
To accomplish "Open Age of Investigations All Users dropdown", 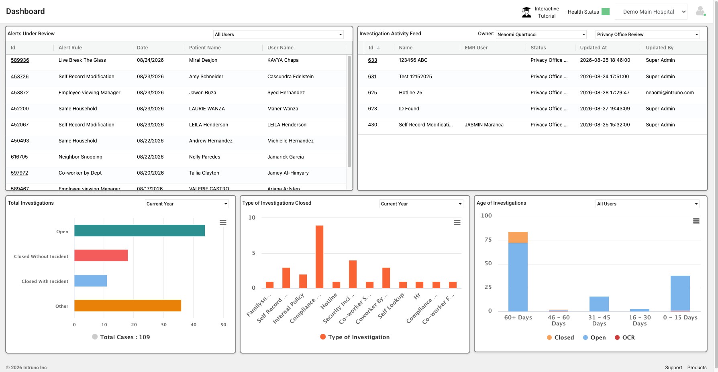I will pos(647,204).
